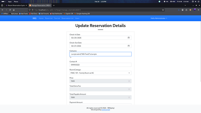
Task: Bookmark this page with the star icon
Action: [163, 10]
